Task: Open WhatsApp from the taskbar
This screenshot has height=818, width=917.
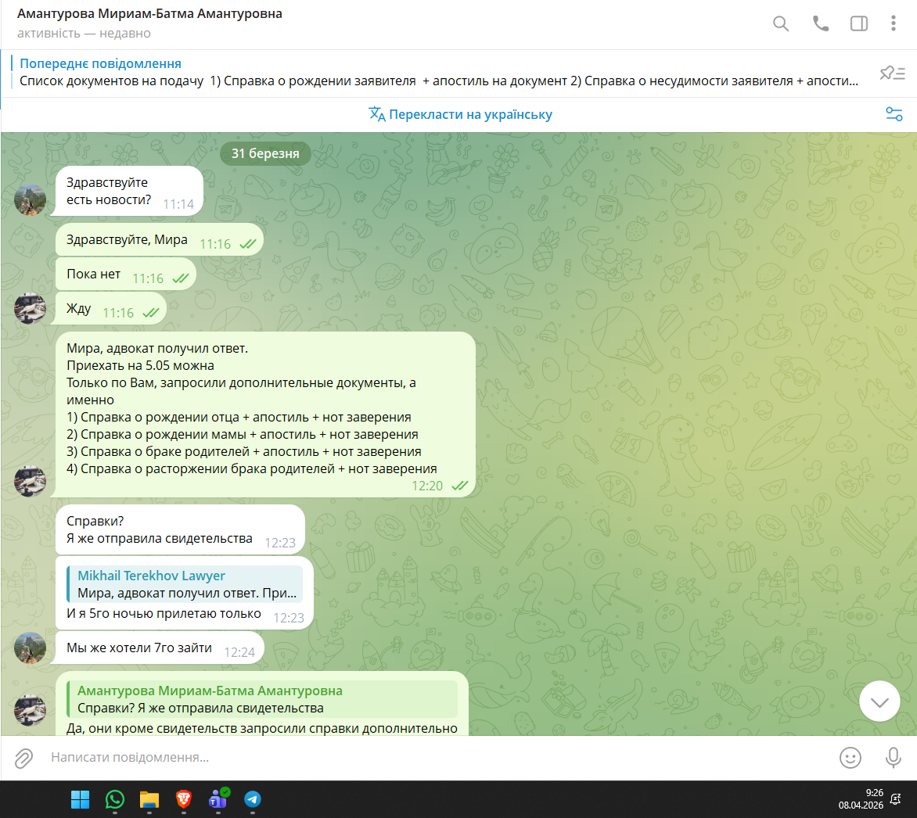Action: tap(114, 799)
